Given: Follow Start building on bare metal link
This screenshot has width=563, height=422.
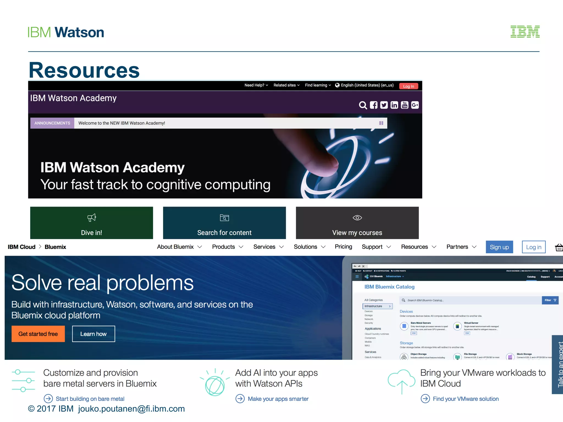Looking at the screenshot, I should pyautogui.click(x=90, y=399).
